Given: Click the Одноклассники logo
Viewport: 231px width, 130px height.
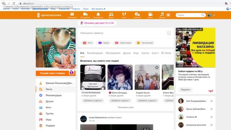Looking at the screenshot, I should [49, 15].
